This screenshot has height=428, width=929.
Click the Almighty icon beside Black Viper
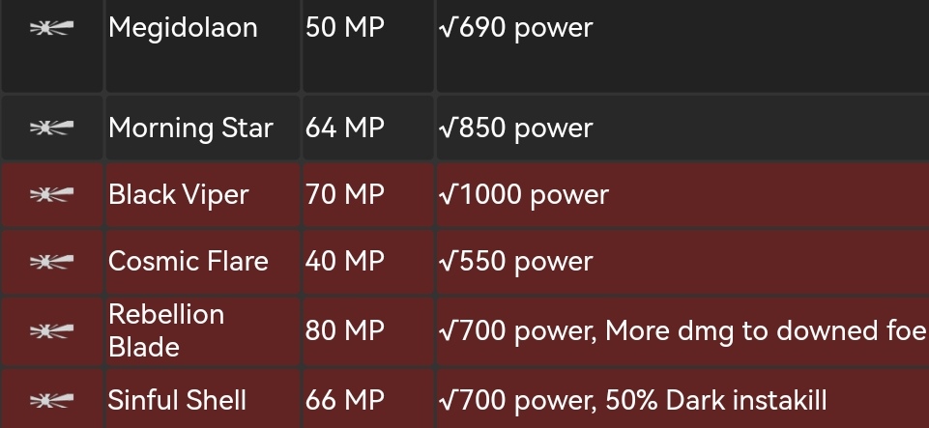[x=51, y=195]
